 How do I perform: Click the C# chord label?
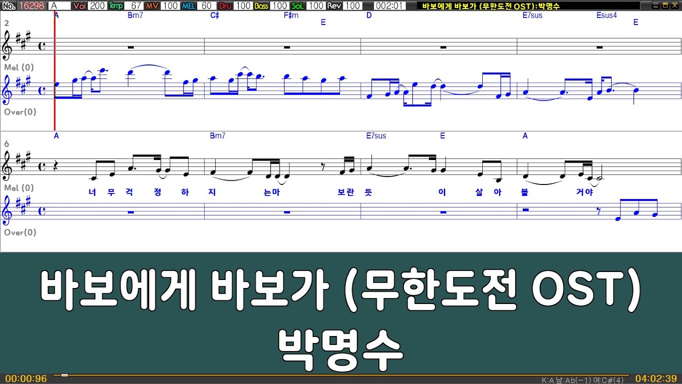point(215,15)
